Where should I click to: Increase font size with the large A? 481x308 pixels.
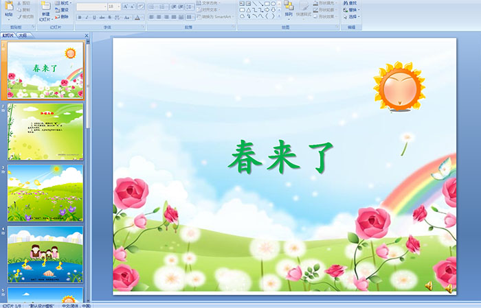coord(126,6)
